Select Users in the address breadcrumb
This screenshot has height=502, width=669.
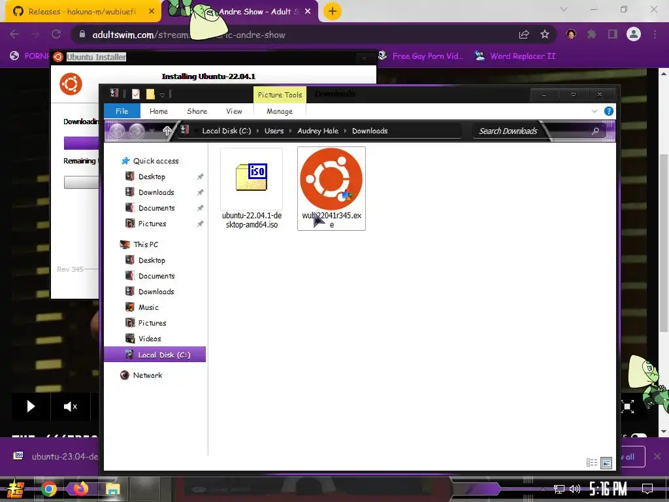click(274, 131)
